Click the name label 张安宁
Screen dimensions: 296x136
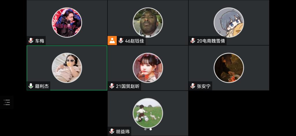coord(203,86)
